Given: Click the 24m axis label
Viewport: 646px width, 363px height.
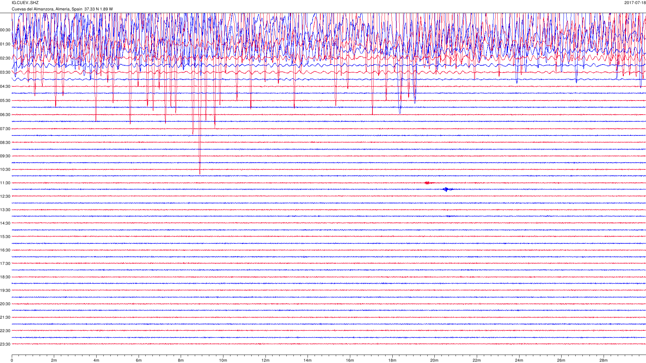Looking at the screenshot, I should click(519, 361).
